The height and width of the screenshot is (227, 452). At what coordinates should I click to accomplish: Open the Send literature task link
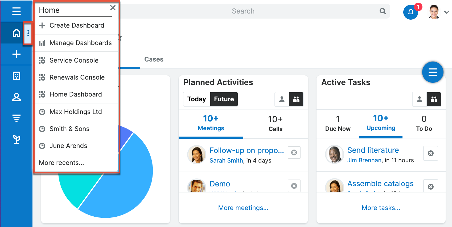[x=373, y=150]
